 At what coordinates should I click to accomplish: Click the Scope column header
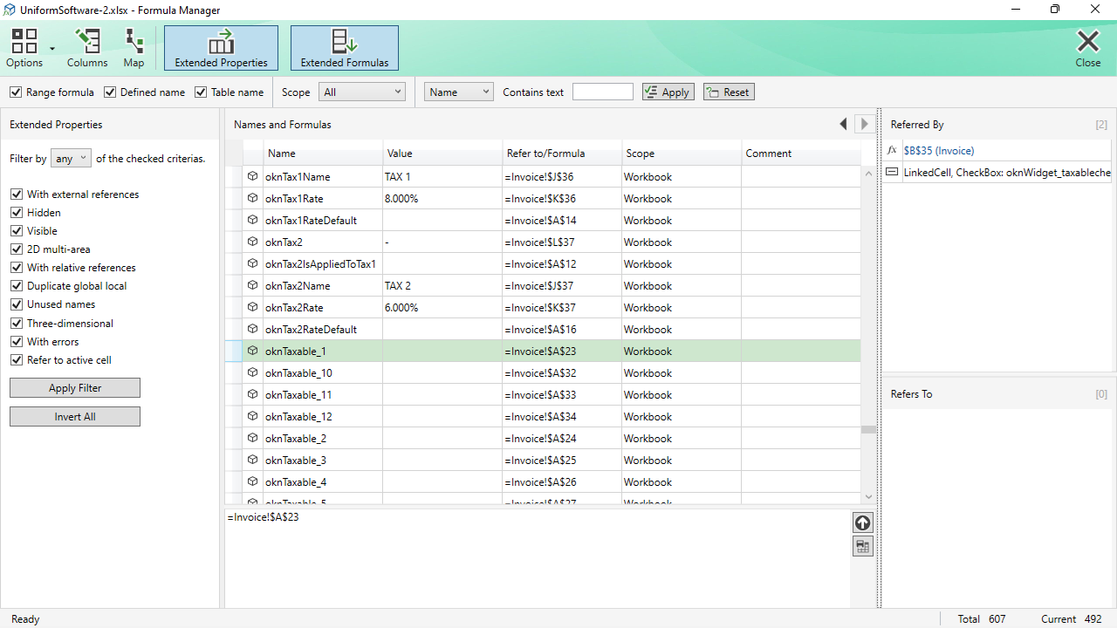(682, 154)
